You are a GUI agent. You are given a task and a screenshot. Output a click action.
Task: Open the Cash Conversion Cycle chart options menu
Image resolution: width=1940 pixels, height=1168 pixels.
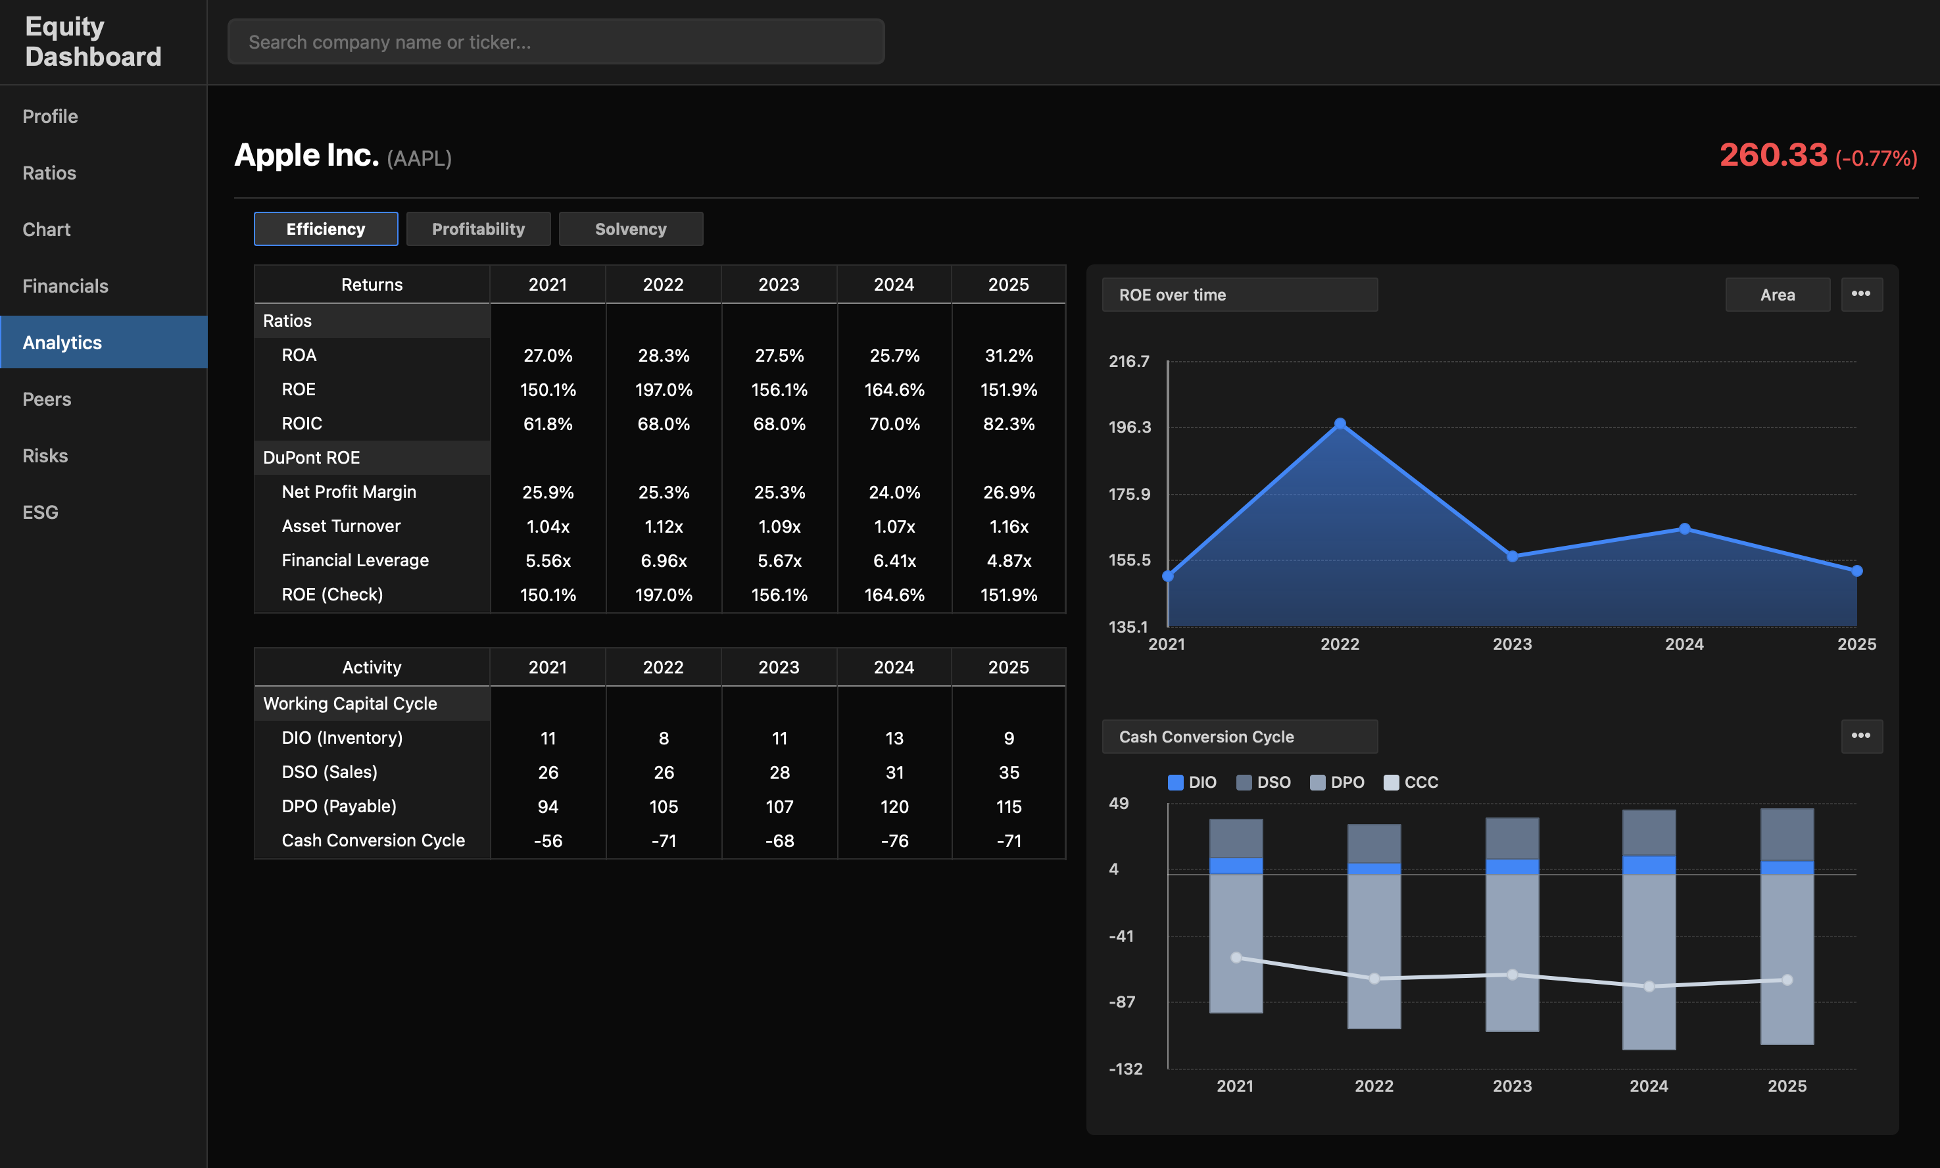(1862, 736)
